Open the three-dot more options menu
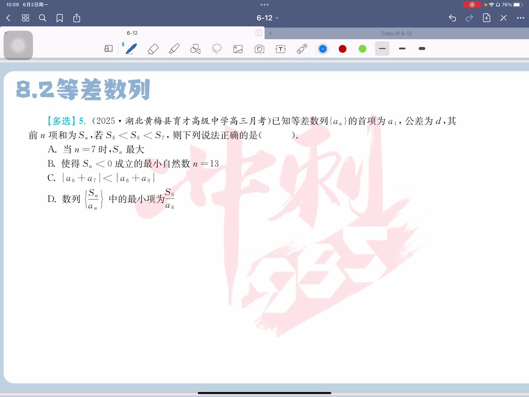Image resolution: width=529 pixels, height=397 pixels. (520, 18)
